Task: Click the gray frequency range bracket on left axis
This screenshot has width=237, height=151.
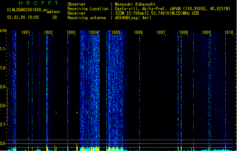Action: point(7,106)
